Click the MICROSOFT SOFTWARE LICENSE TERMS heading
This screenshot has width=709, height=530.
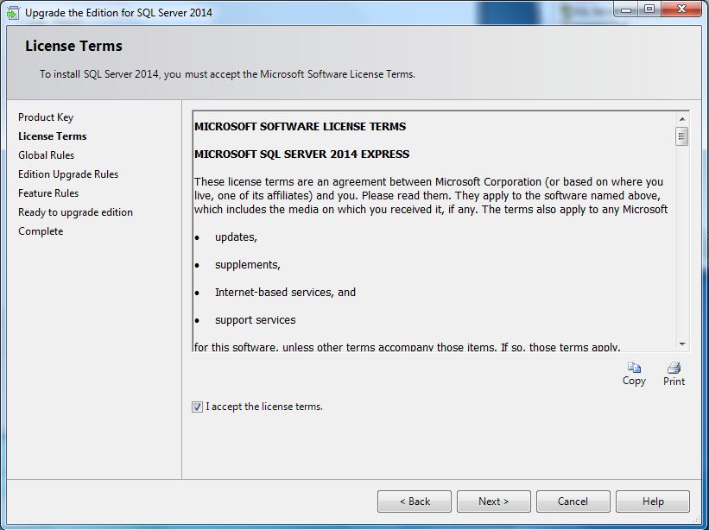[x=301, y=127]
